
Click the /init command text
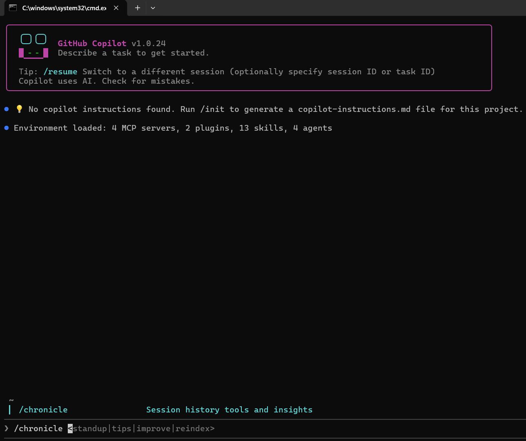point(212,109)
